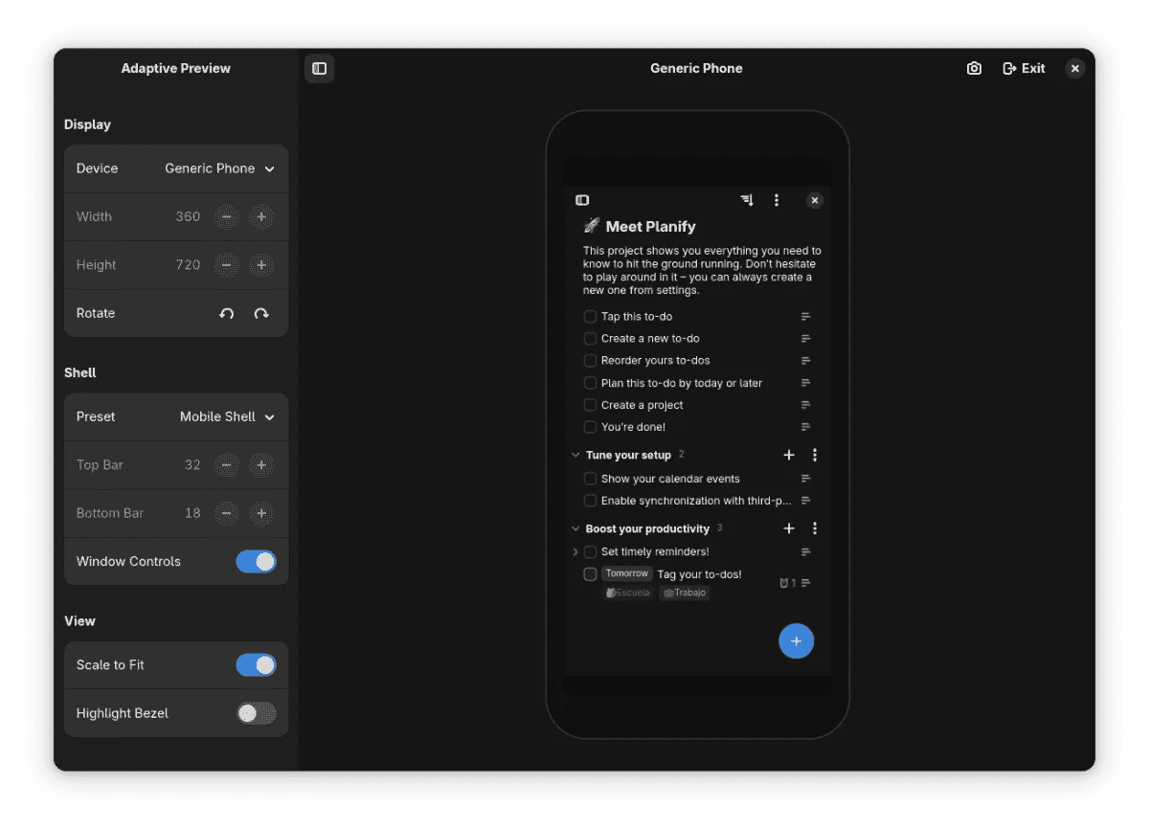The width and height of the screenshot is (1149, 830).
Task: Open the Preset dropdown showing Mobile Shell
Action: (x=227, y=417)
